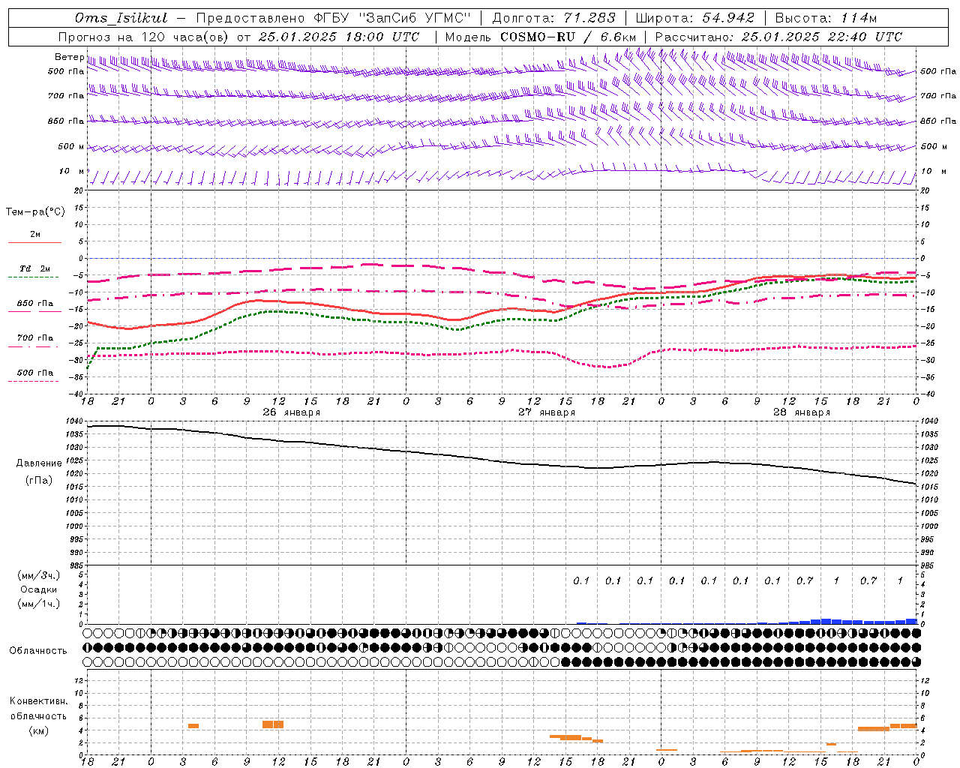This screenshot has height=768, width=960.
Task: Click the '700 гПа' temperature legend label
Action: [35, 337]
